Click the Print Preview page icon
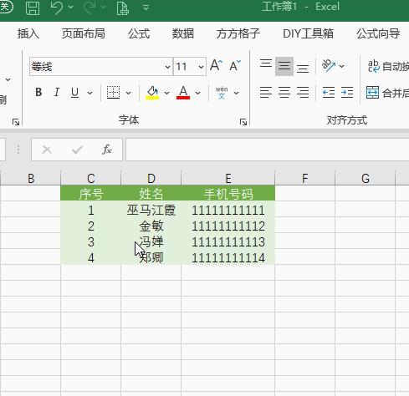 pos(123,8)
